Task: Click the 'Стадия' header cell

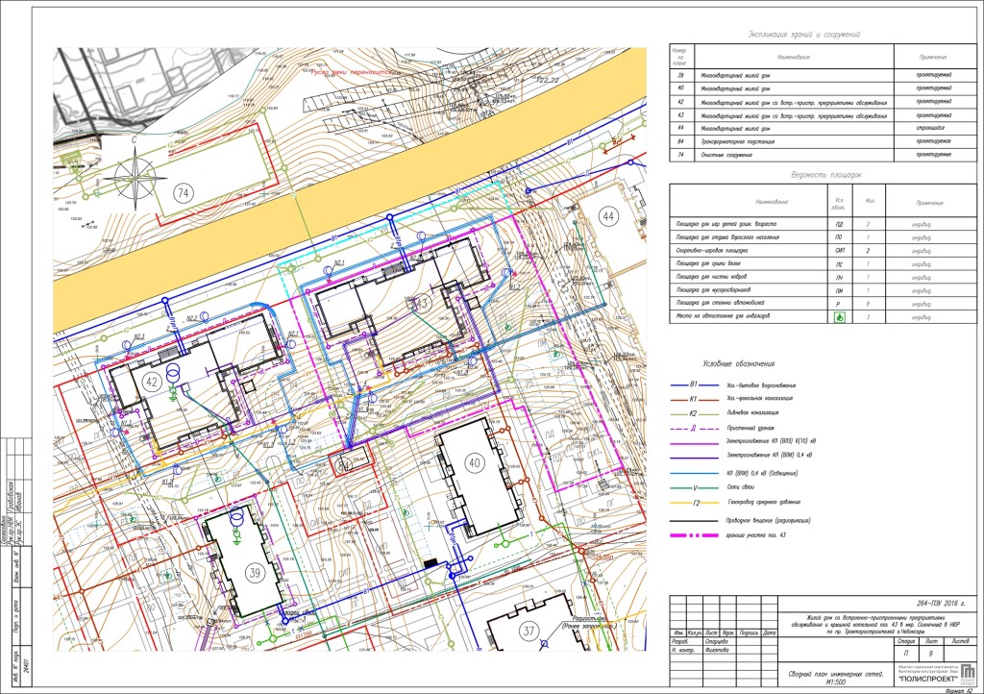Action: (x=905, y=641)
